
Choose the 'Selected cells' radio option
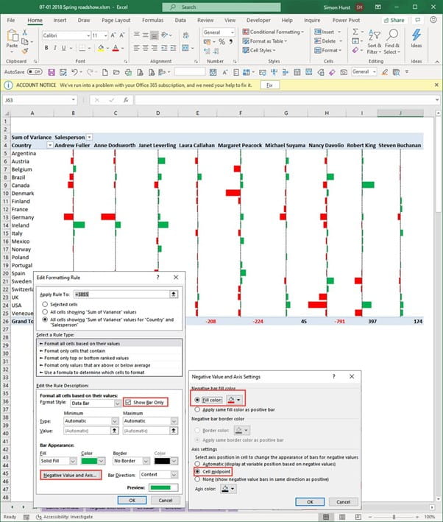(x=46, y=304)
